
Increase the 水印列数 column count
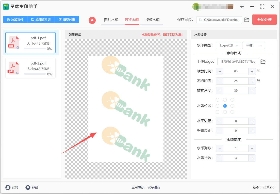pyautogui.click(x=252, y=148)
